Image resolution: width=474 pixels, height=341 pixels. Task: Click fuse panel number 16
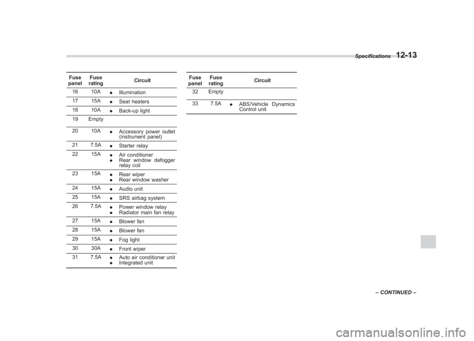(x=75, y=91)
